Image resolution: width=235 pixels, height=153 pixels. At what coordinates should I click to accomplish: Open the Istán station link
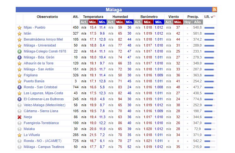pos(27,33)
